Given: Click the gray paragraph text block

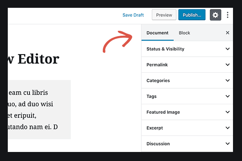Looking at the screenshot, I should click(x=39, y=110).
